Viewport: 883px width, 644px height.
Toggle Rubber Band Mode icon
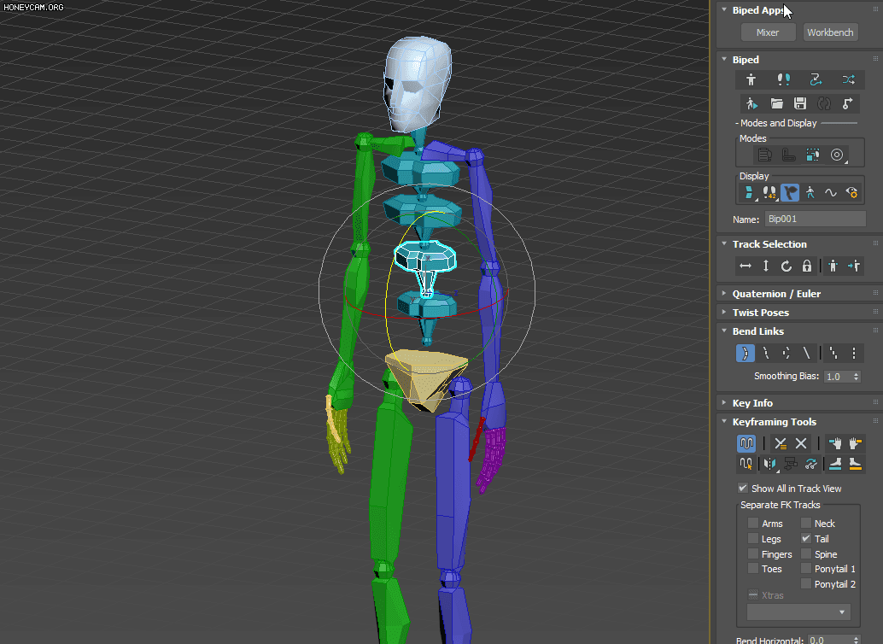788,155
